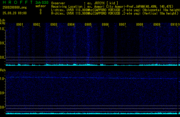Click the 1.0 kHz signal line in Rch
Image resolution: width=180 pixels, height=117 pixels.
coord(86,78)
